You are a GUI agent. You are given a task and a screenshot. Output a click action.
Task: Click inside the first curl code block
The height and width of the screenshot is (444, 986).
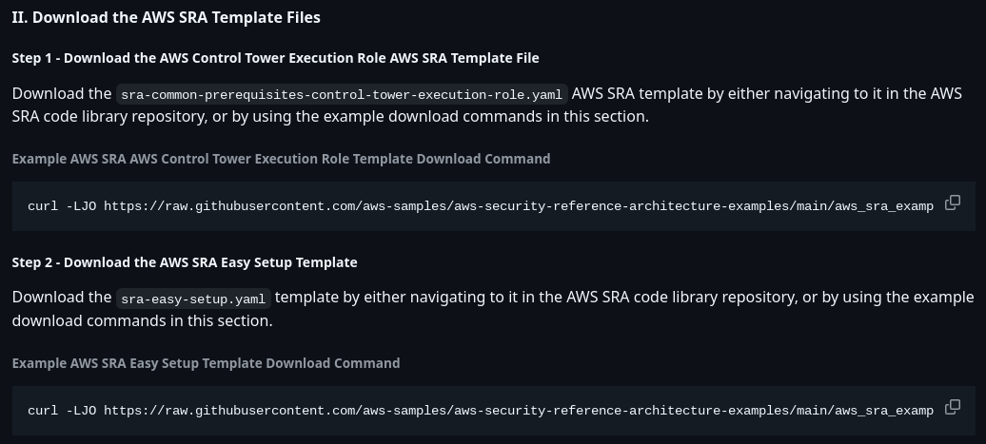click(x=494, y=206)
